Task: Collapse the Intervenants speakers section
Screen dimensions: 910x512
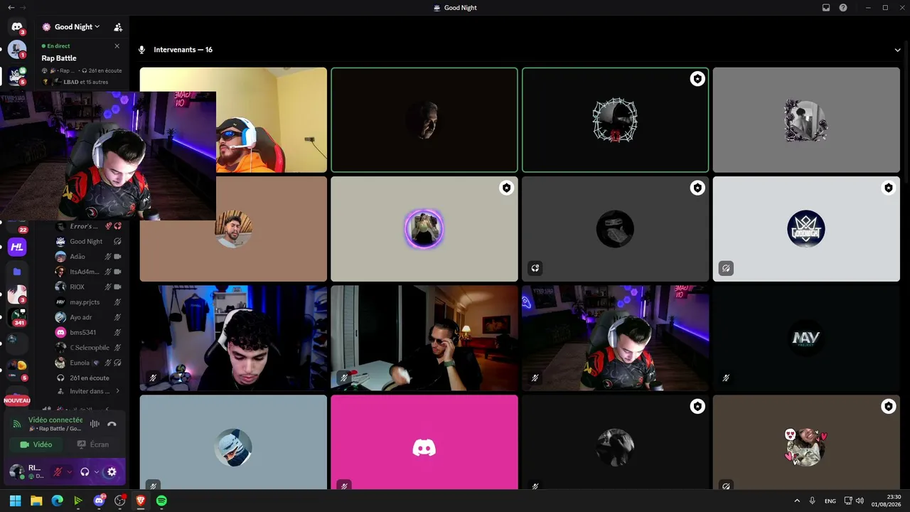Action: point(898,50)
